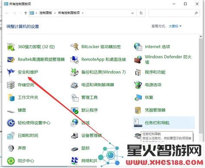
Task: Expand chevron after 控制面板 breadcrumb
Action: tap(55, 13)
